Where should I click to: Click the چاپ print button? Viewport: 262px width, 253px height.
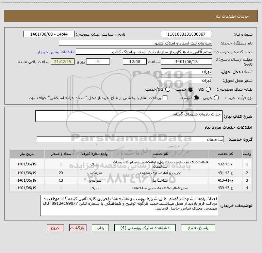[x=100, y=228]
